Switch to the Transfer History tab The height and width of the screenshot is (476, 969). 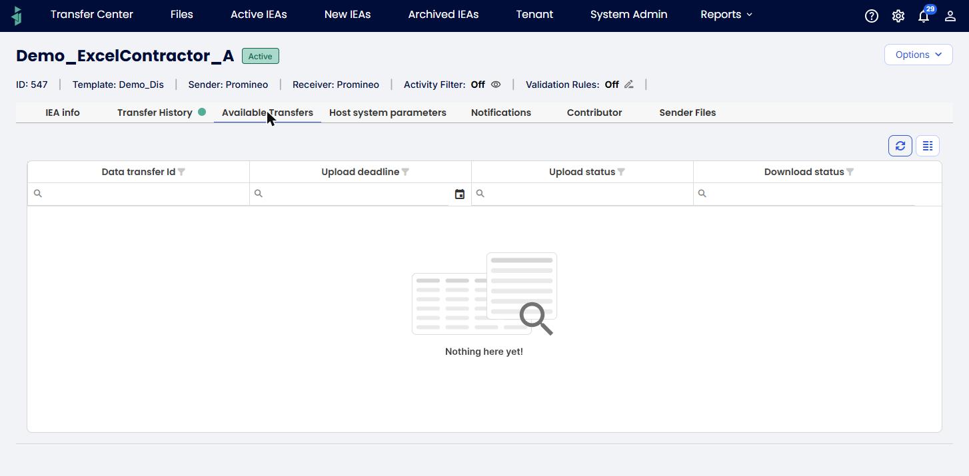pyautogui.click(x=155, y=113)
